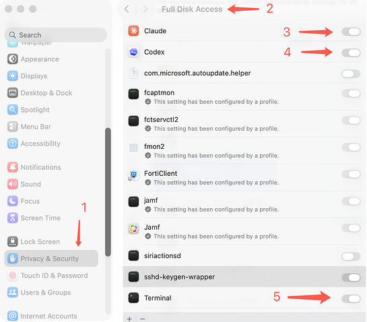Screen dimensions: 367x322
Task: Enable the com.microsoft.autoupdate.helper switch
Action: pos(351,74)
